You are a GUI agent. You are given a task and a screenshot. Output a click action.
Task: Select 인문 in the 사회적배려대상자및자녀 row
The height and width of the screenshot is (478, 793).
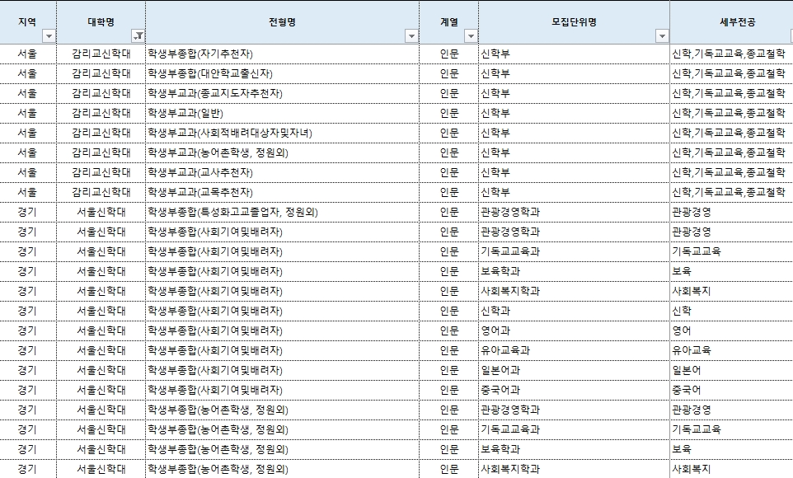[x=449, y=133]
